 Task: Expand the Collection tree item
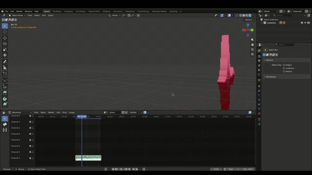tap(262, 23)
